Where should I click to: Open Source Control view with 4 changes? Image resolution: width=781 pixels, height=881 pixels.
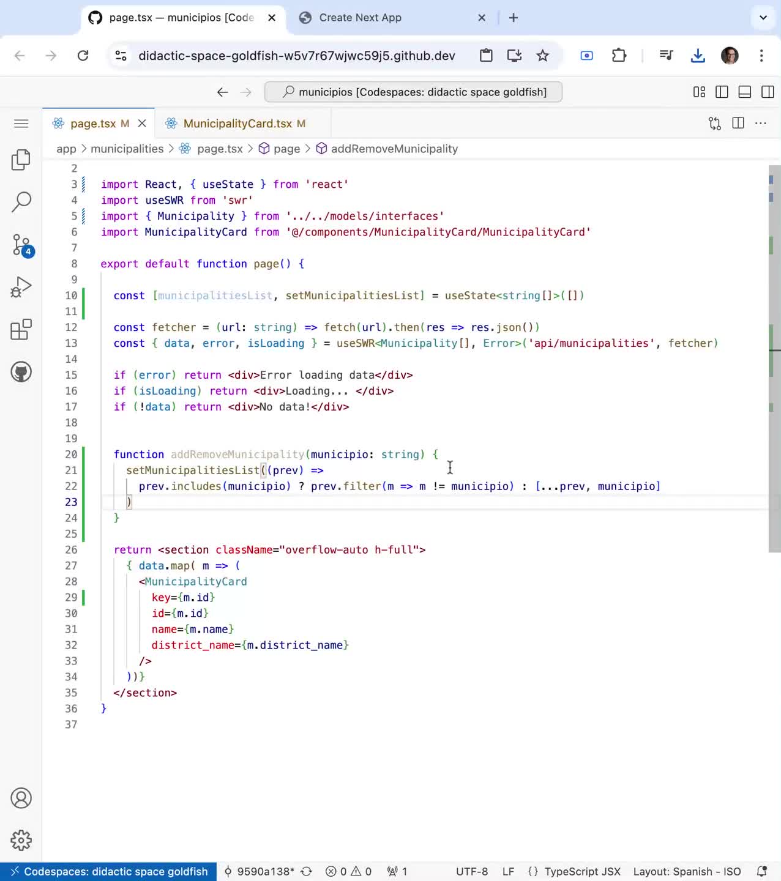pyautogui.click(x=22, y=245)
